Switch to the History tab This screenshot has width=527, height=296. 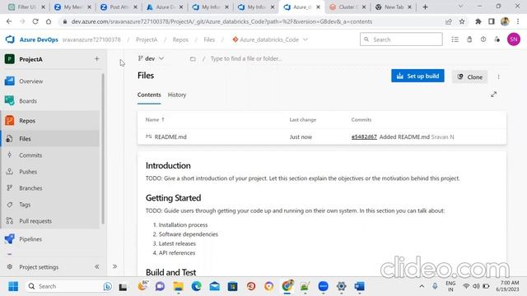pyautogui.click(x=177, y=95)
